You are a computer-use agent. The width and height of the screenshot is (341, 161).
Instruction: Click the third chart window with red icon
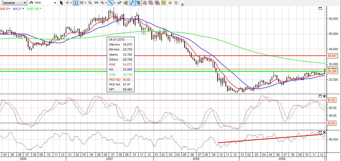point(157,3)
